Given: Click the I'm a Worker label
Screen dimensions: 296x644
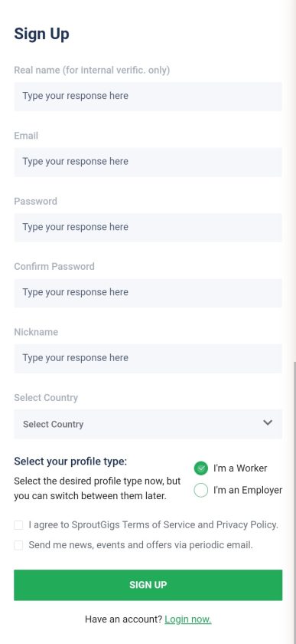Looking at the screenshot, I should (240, 468).
